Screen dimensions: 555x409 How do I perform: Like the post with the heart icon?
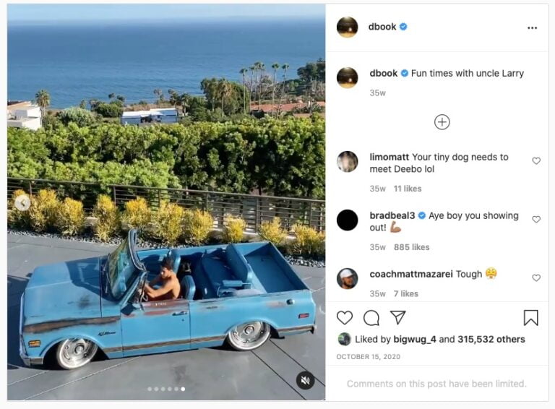pos(345,317)
